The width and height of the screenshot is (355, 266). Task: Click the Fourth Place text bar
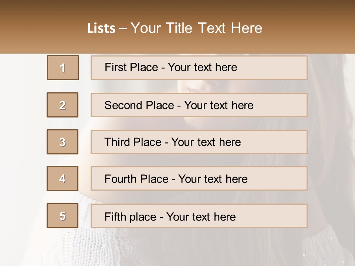click(x=199, y=178)
